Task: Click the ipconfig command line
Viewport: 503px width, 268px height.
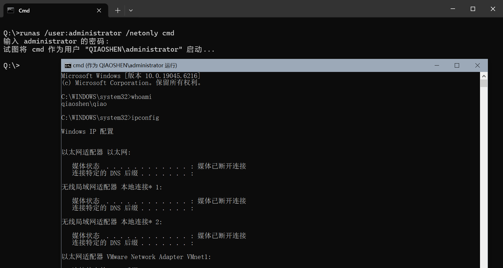Action: 110,118
